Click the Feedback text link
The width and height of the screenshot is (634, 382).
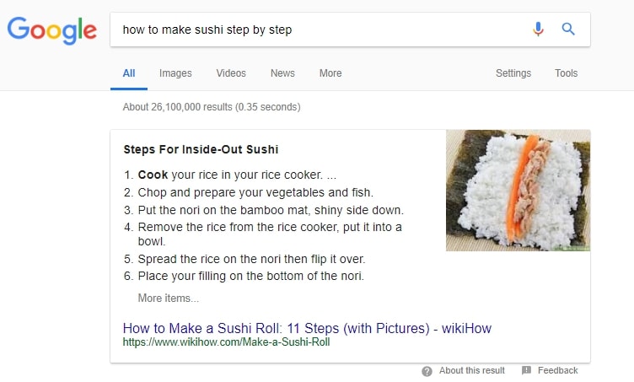click(x=557, y=370)
